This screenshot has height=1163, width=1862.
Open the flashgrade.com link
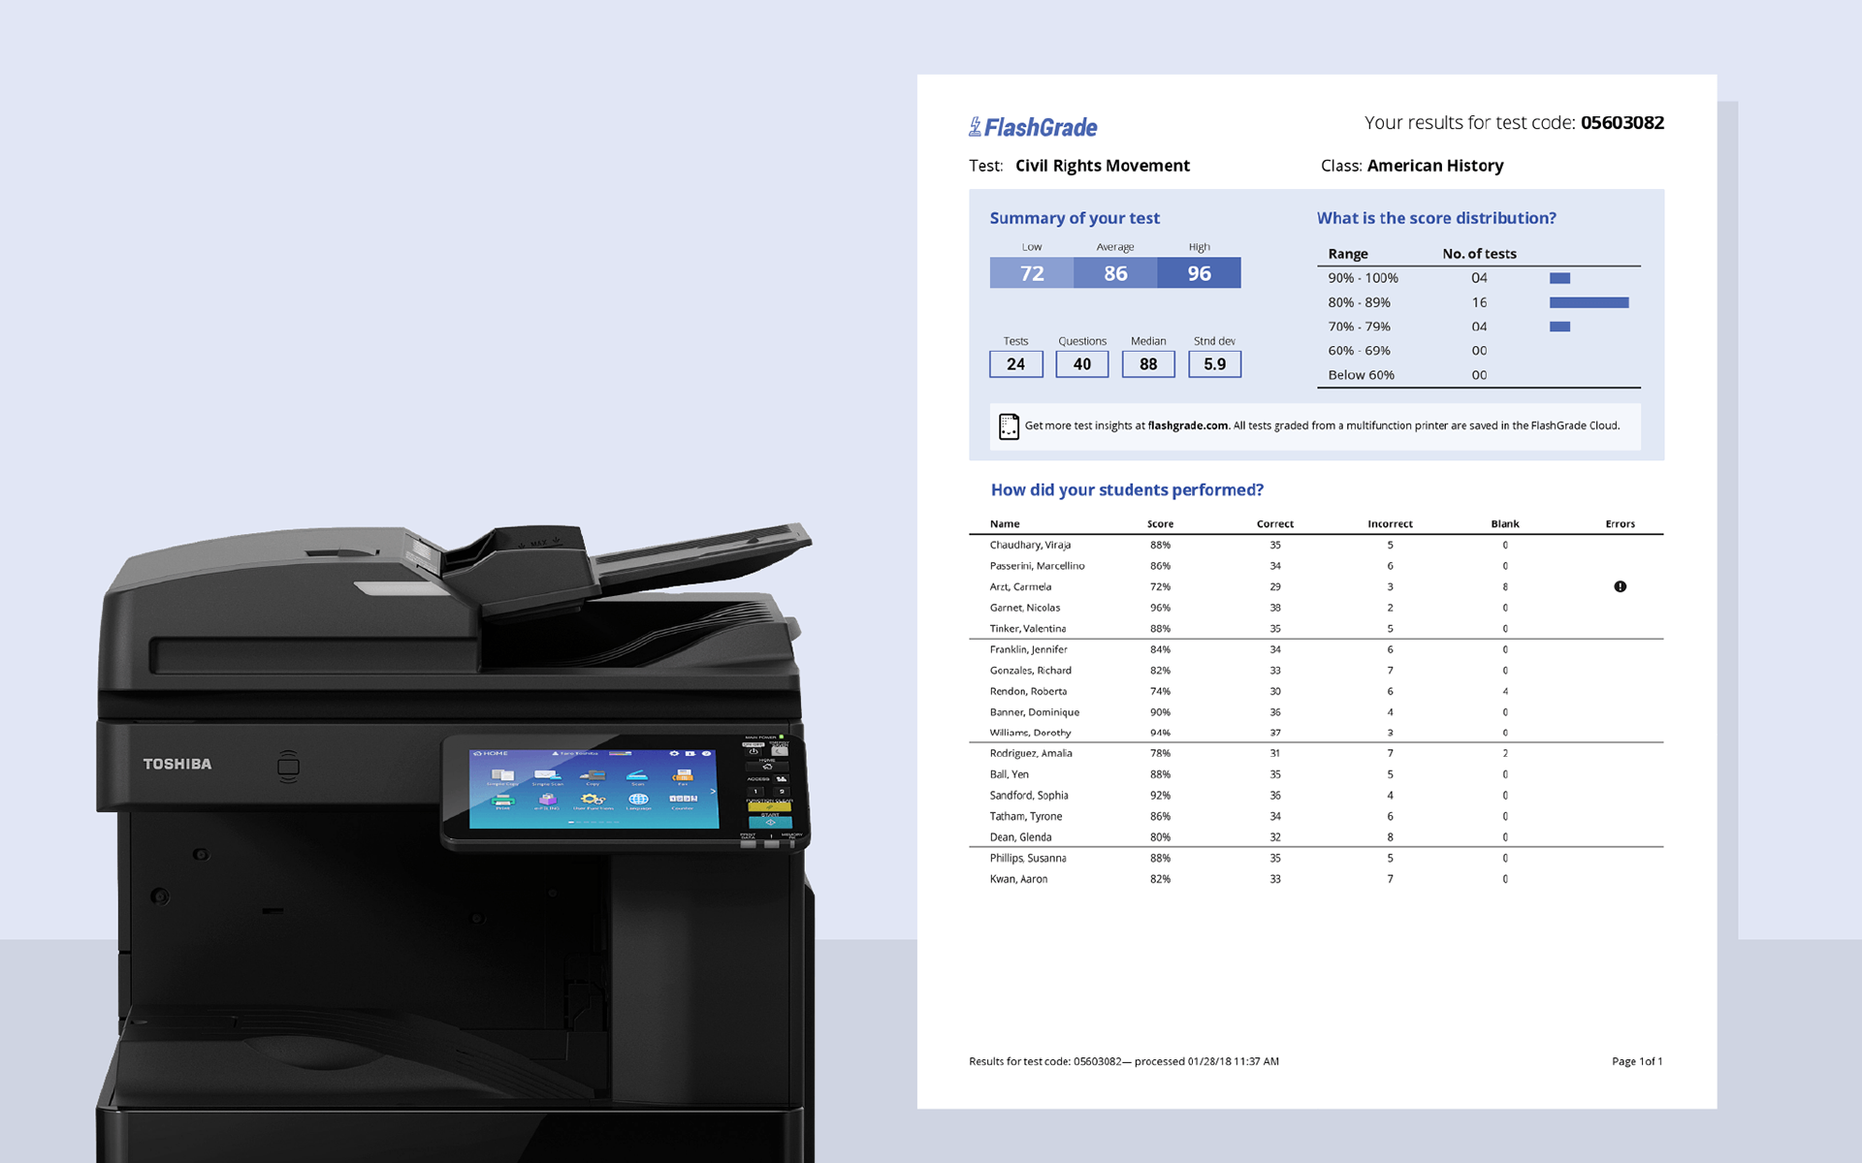[x=1188, y=425]
